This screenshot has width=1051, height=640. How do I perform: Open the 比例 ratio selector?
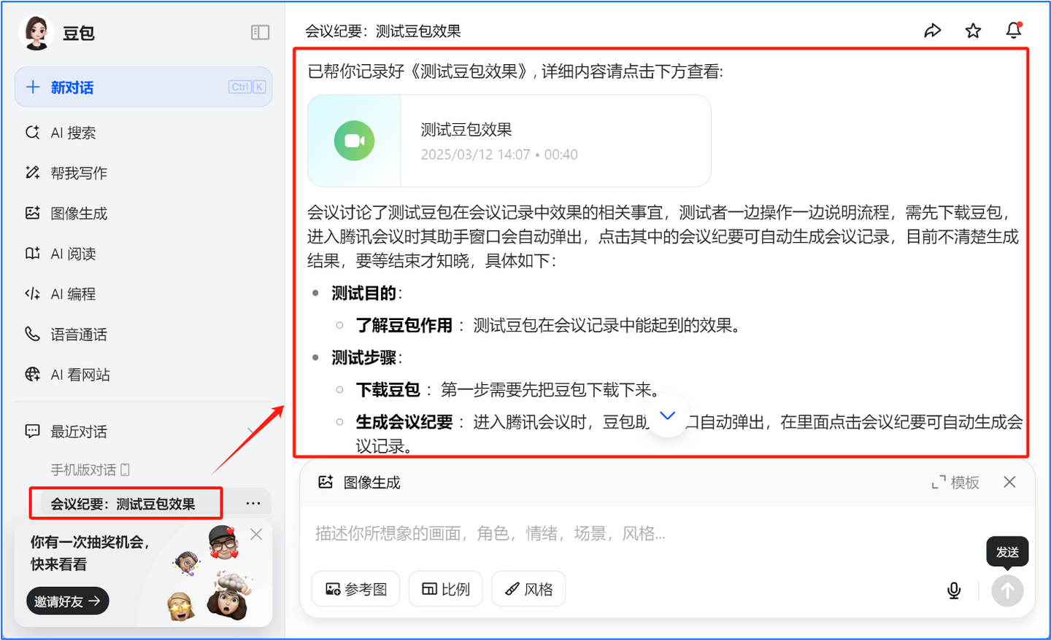[x=446, y=589]
